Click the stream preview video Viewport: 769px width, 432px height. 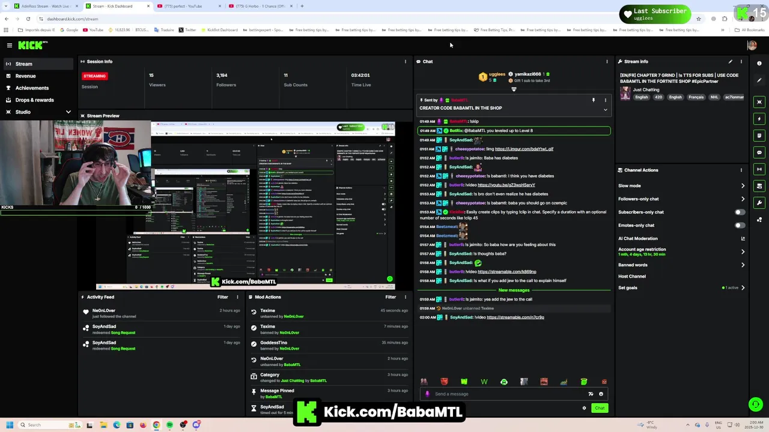(245, 205)
